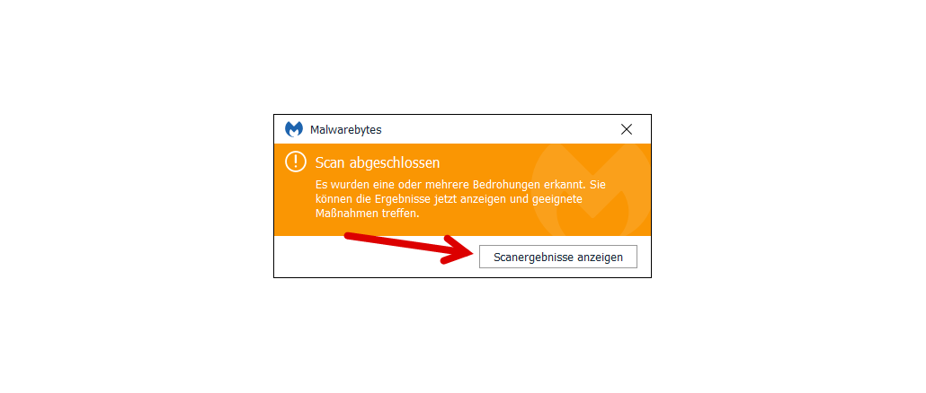This screenshot has height=393, width=926.
Task: Close the Malwarebytes dialog with X
Action: point(627,129)
